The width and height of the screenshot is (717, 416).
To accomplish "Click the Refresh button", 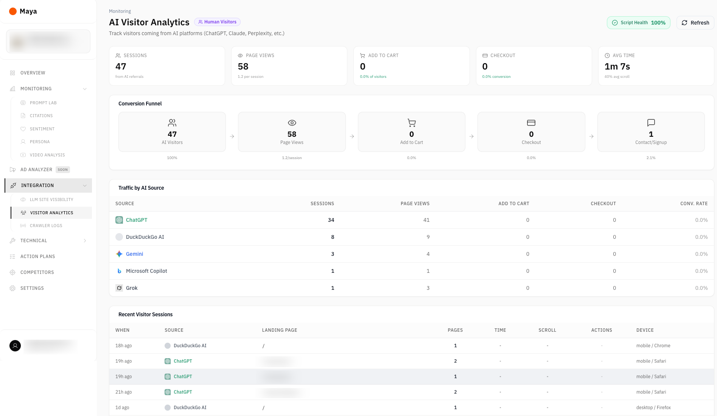I will [695, 23].
